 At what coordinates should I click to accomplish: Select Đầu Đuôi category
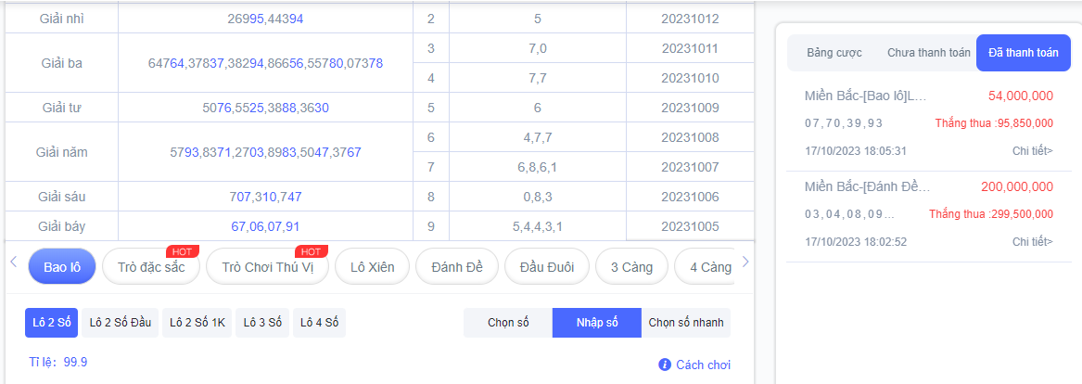tap(546, 267)
